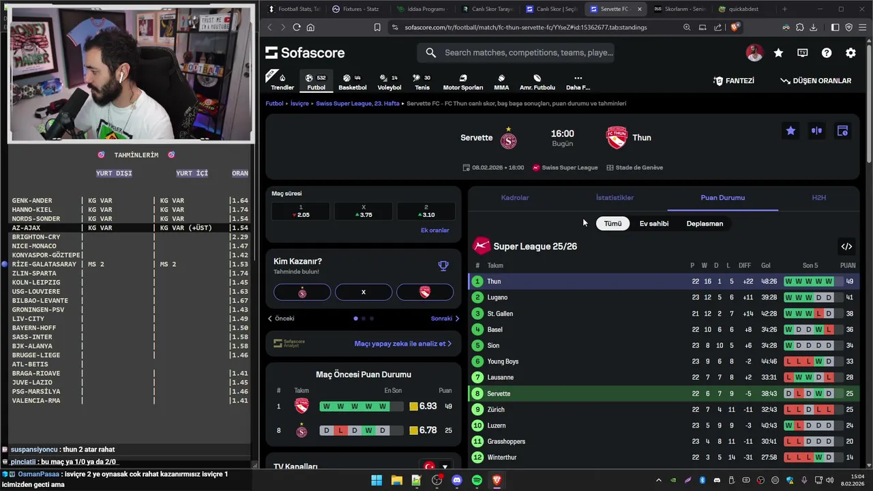Open the Voleybol sport category

389,81
